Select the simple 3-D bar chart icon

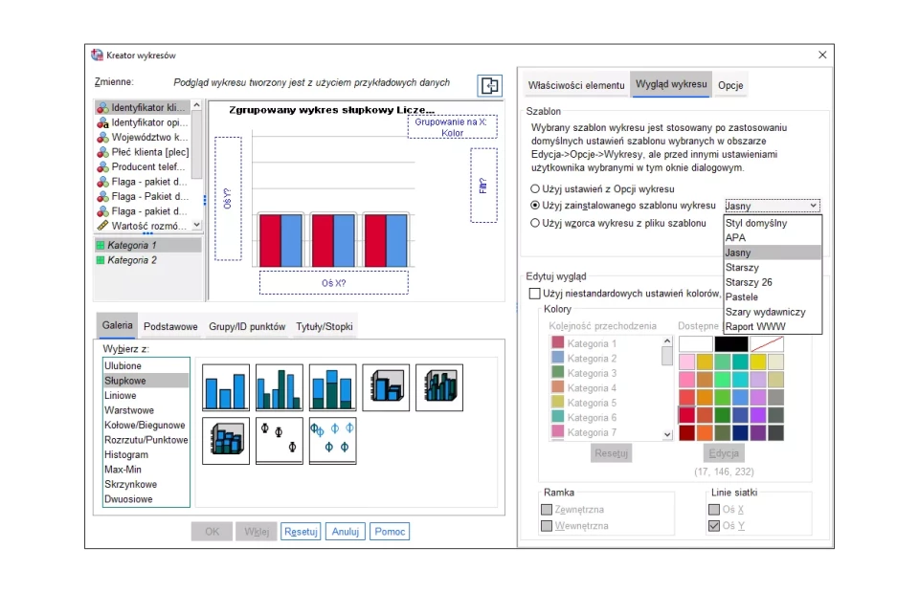click(386, 387)
